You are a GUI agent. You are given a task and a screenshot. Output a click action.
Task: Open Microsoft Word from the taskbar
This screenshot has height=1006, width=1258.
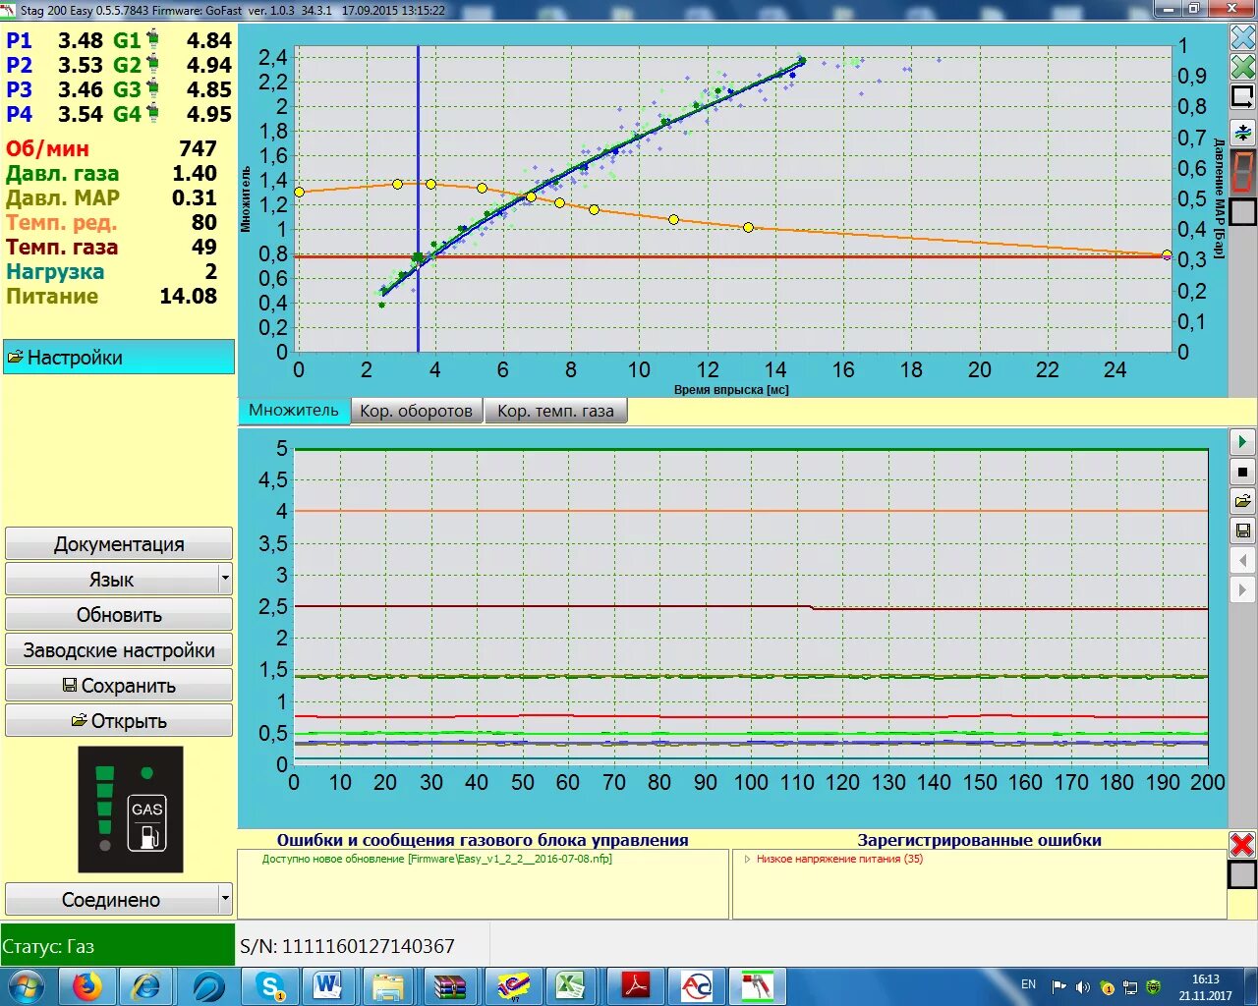(x=329, y=986)
